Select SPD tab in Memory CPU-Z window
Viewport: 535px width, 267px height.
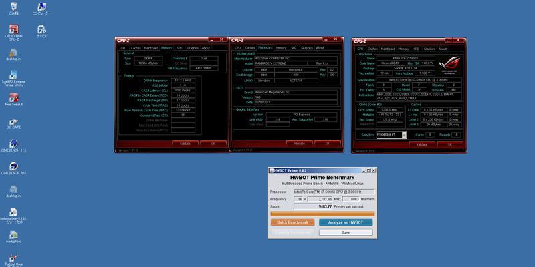pyautogui.click(x=179, y=48)
